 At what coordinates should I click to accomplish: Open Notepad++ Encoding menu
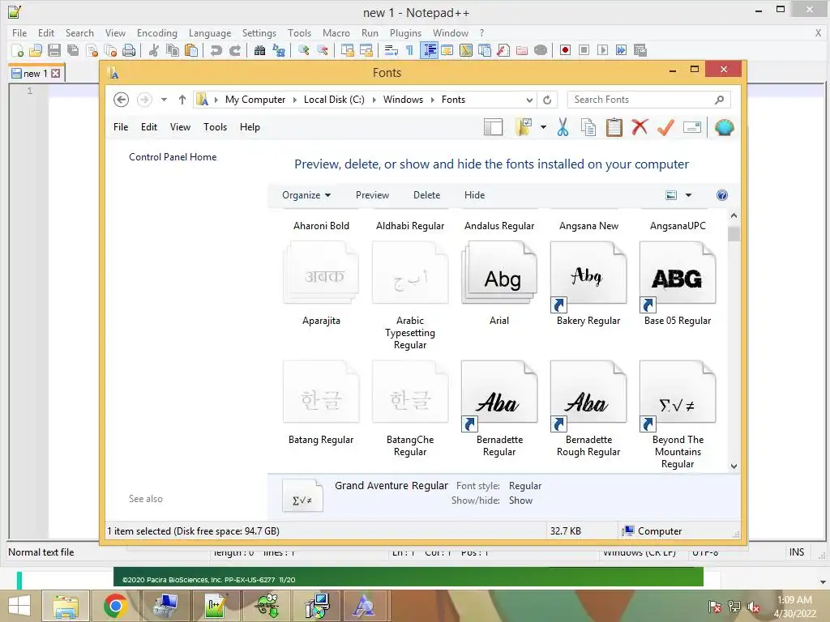157,32
